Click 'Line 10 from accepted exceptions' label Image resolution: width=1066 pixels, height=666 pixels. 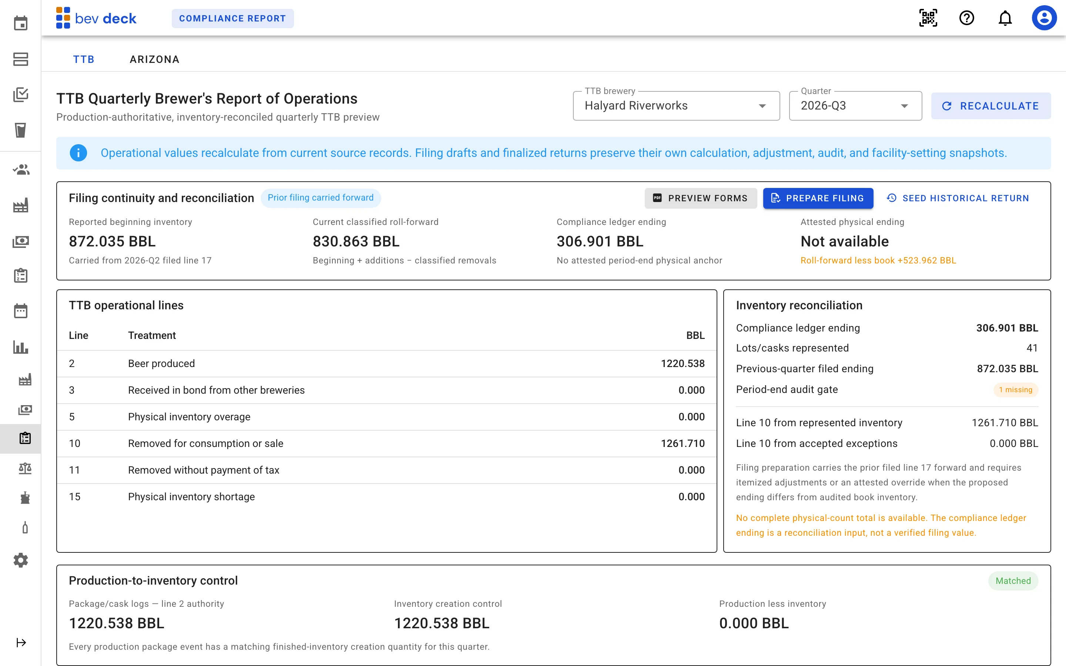tap(816, 444)
